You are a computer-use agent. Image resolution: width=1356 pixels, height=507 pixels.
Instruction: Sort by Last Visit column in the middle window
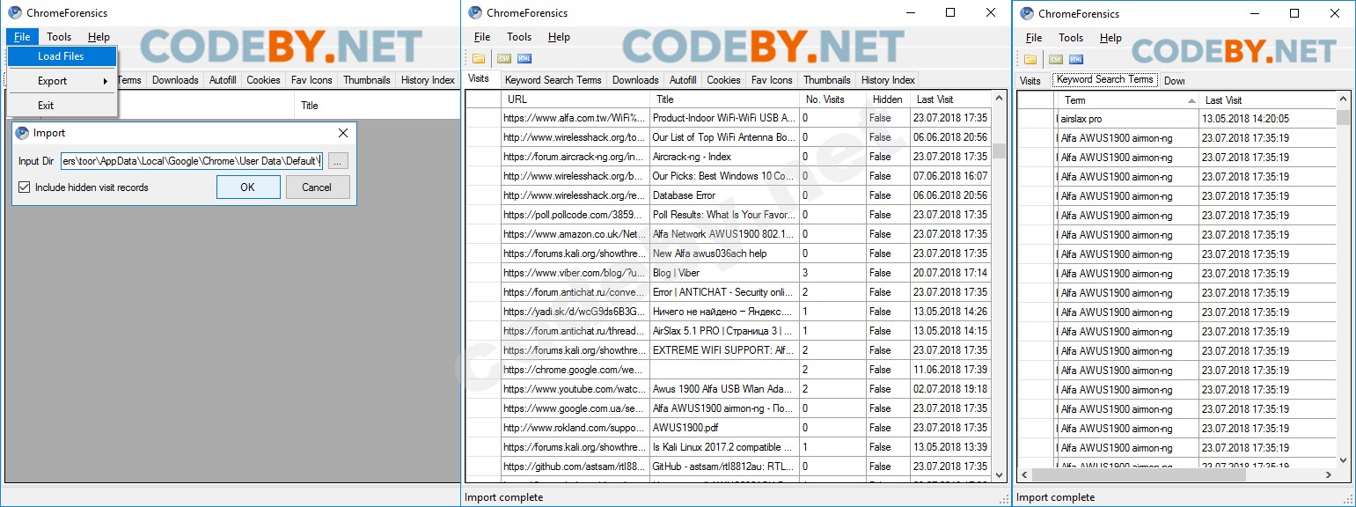pyautogui.click(x=950, y=99)
